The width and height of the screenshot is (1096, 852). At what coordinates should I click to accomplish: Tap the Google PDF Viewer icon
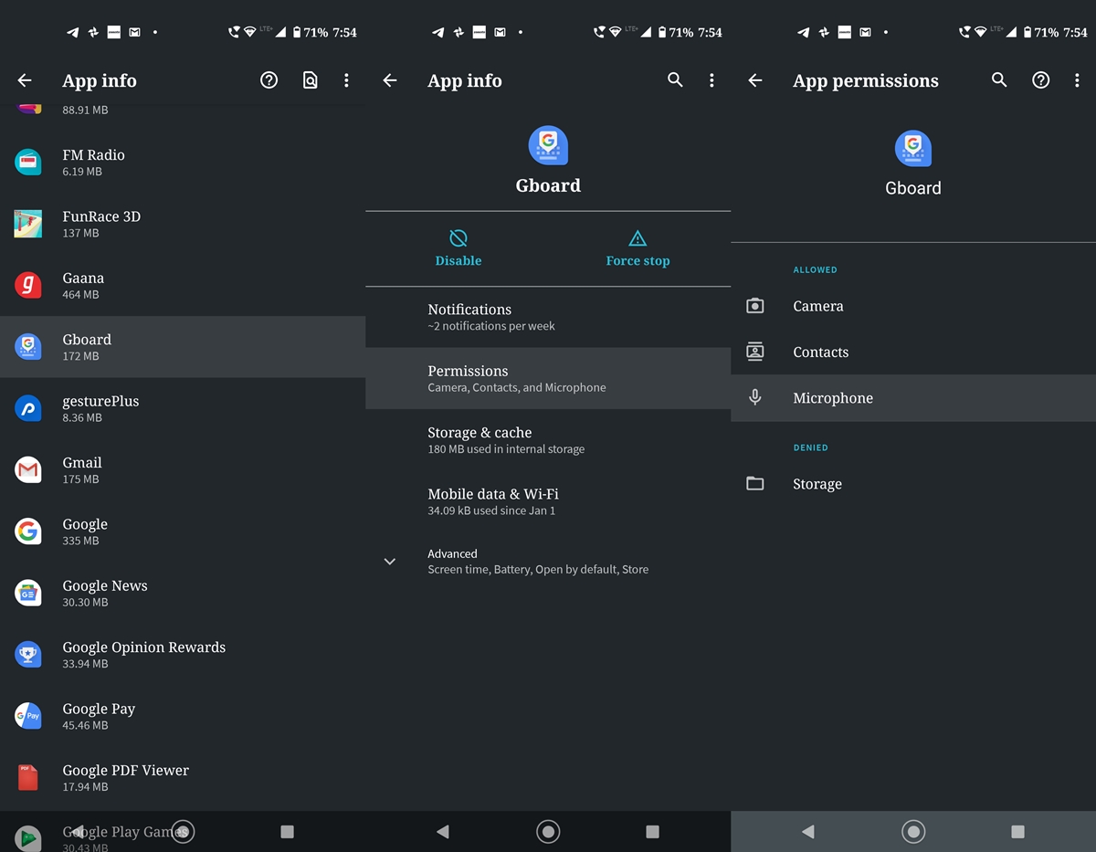28,777
